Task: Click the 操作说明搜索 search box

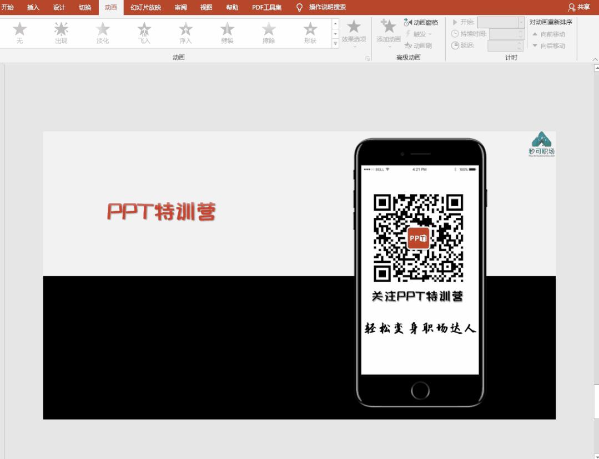Action: pos(328,7)
